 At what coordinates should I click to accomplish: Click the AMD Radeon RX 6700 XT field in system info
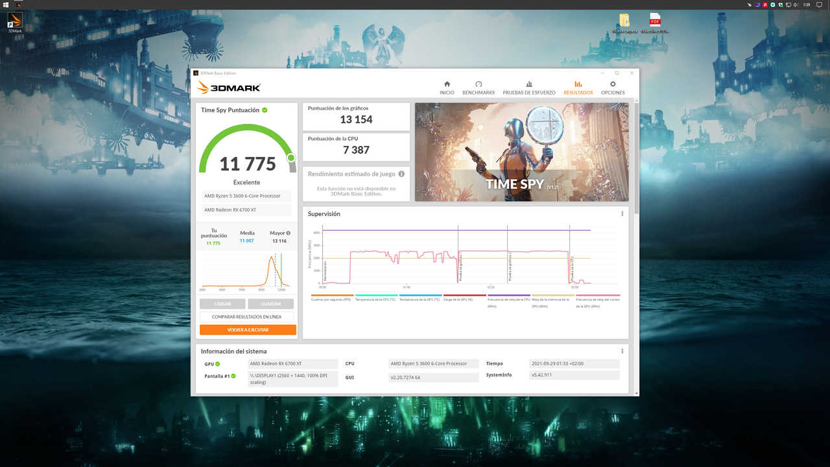point(293,364)
